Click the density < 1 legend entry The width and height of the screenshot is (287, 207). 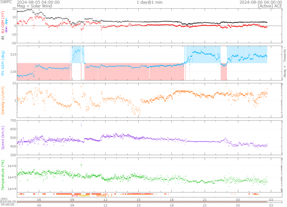(104, 195)
